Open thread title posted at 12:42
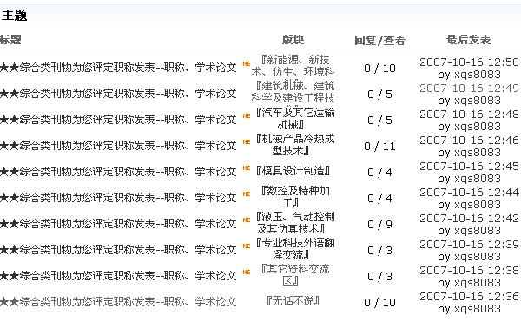521x335 pixels. pos(118,223)
